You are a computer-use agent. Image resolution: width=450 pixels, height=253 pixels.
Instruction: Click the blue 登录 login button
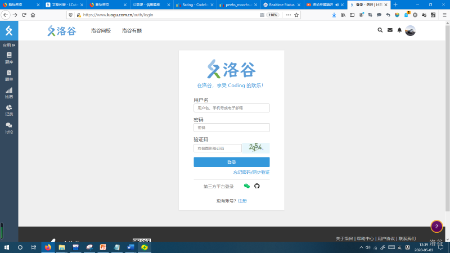click(x=231, y=162)
